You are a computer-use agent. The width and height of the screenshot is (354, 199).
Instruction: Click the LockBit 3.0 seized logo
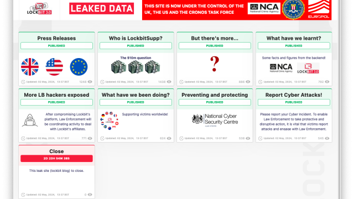coord(39,9)
